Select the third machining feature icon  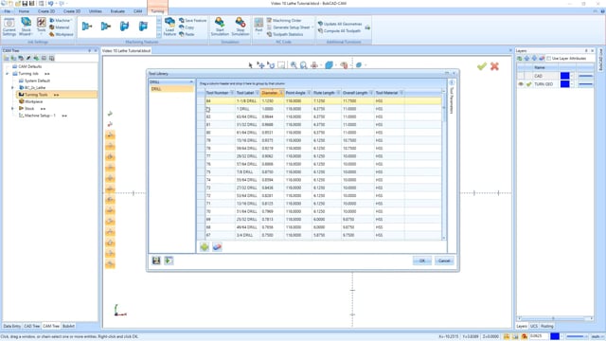point(124,27)
